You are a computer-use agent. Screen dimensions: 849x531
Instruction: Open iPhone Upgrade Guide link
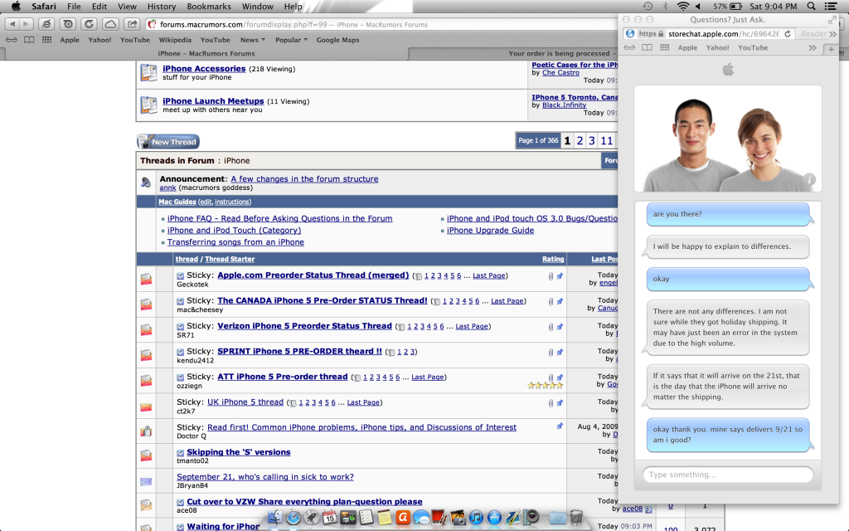pyautogui.click(x=490, y=231)
